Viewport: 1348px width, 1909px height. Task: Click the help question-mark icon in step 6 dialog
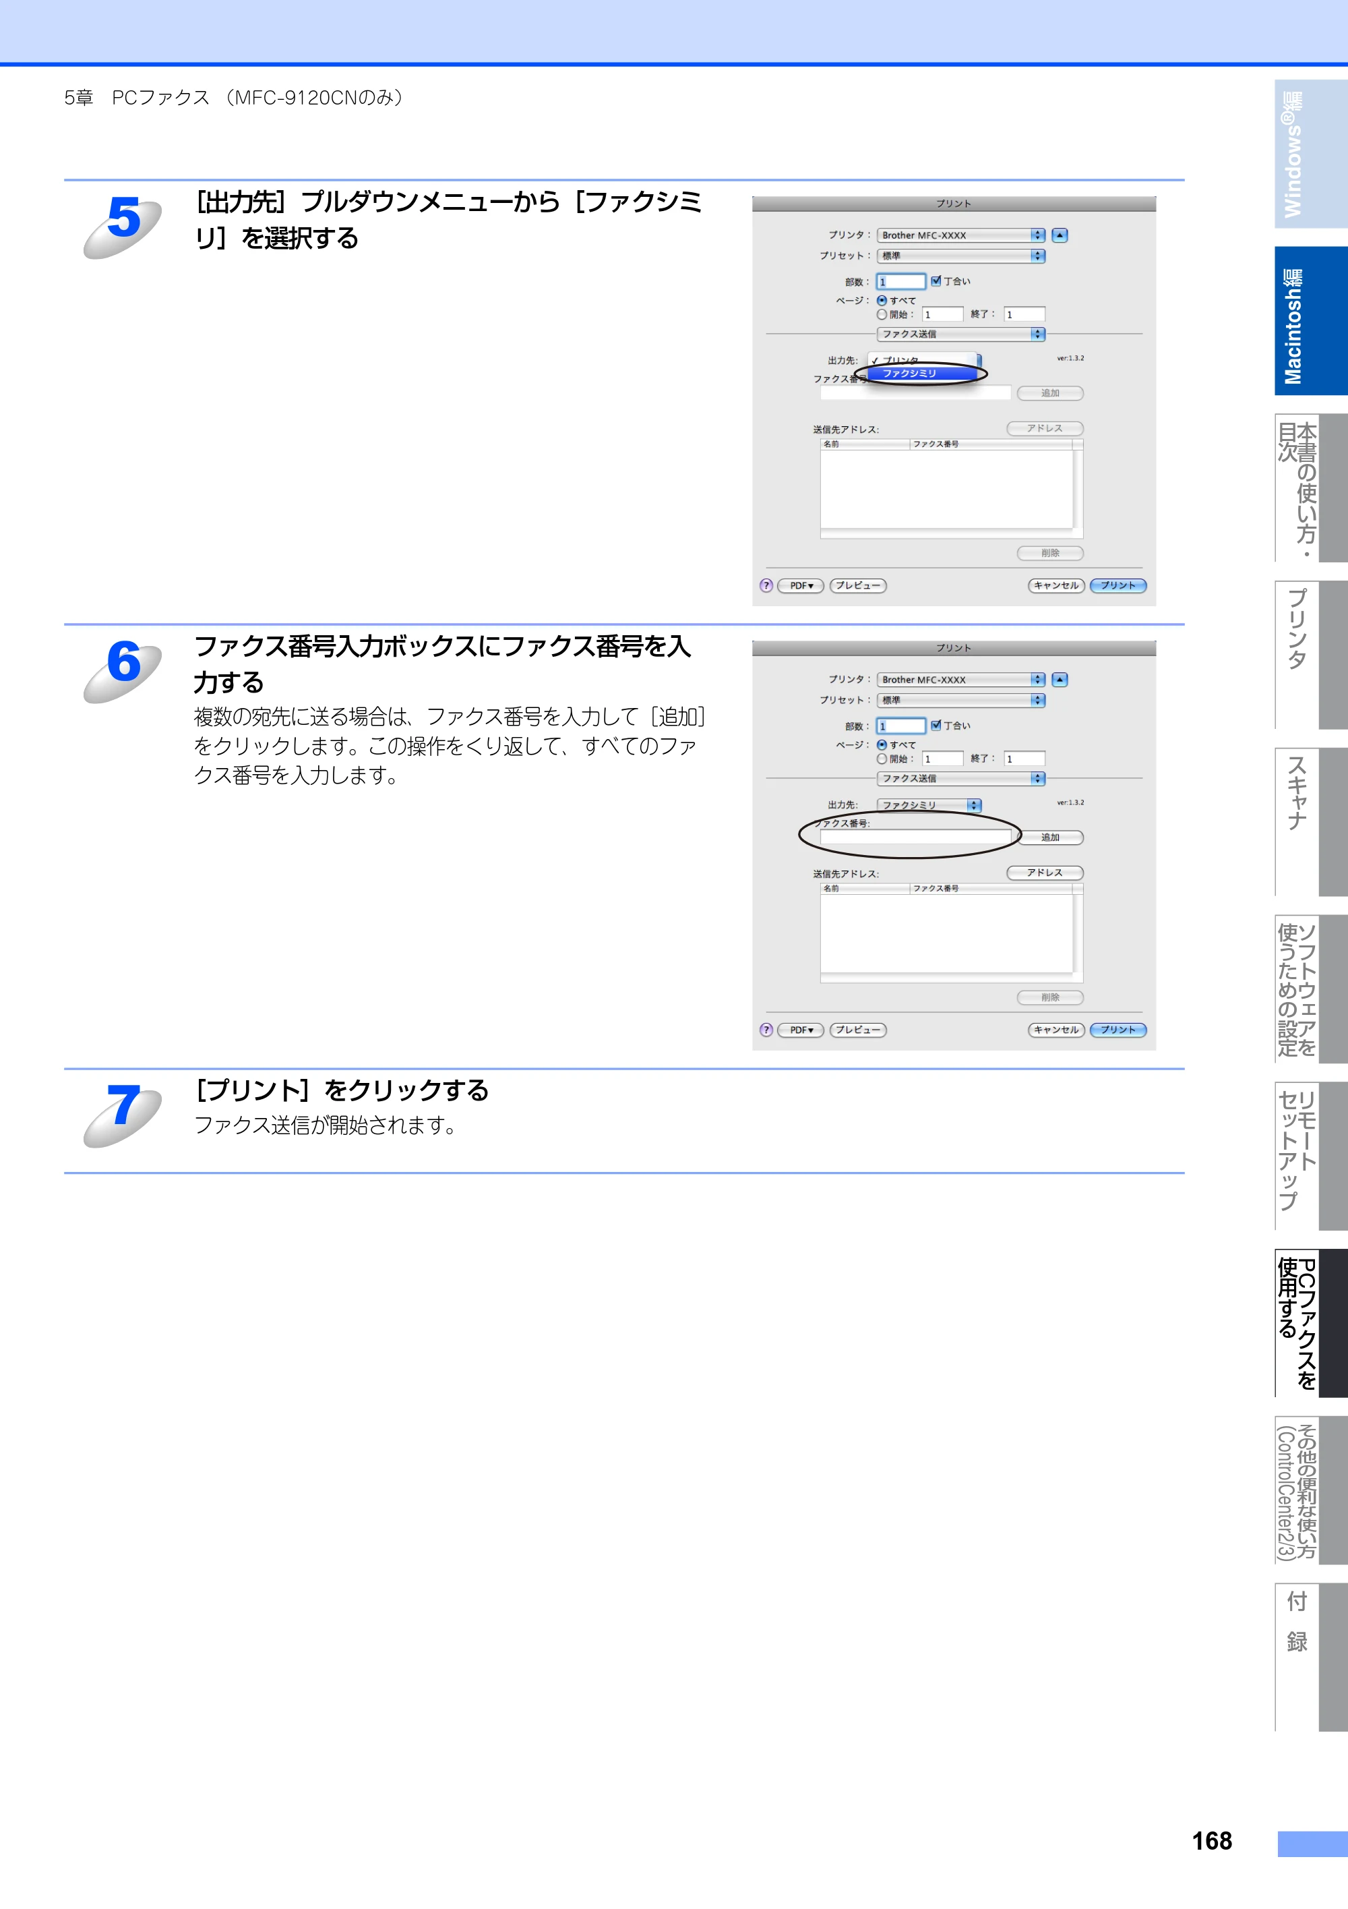coord(766,1029)
